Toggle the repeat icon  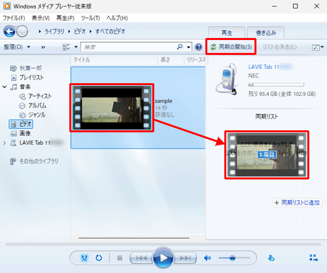[99, 258]
